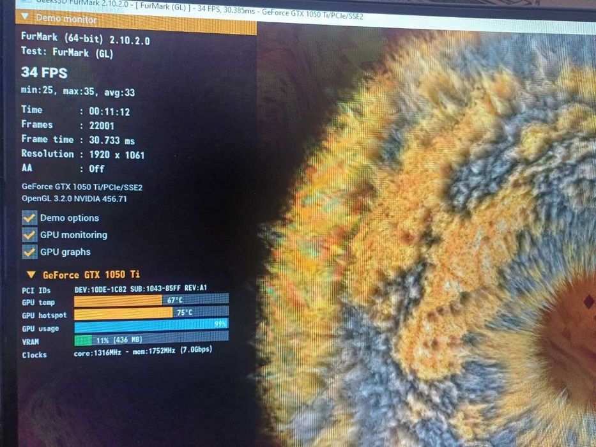Click the Test: FurMark (GL) line
Image resolution: width=596 pixels, height=447 pixels.
[x=67, y=52]
